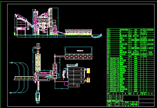The image size is (157, 108).
Task: Click row number 19 in the parts list
Action: 109,54
